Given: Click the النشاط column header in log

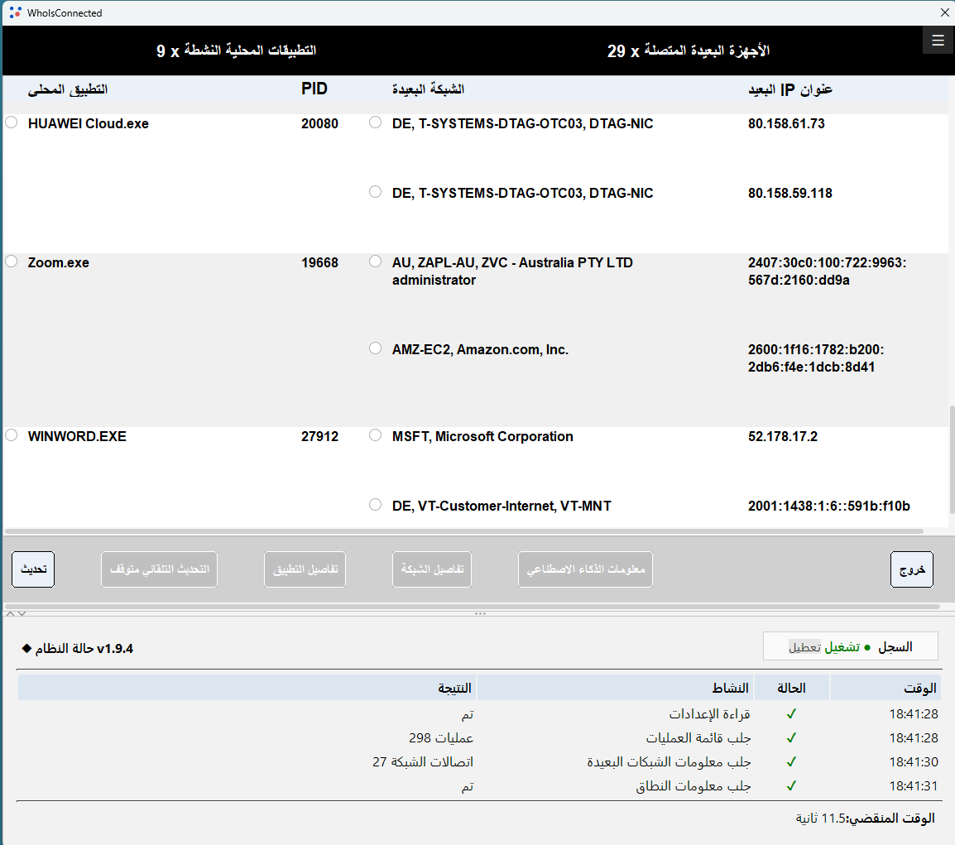Looking at the screenshot, I should [x=615, y=688].
